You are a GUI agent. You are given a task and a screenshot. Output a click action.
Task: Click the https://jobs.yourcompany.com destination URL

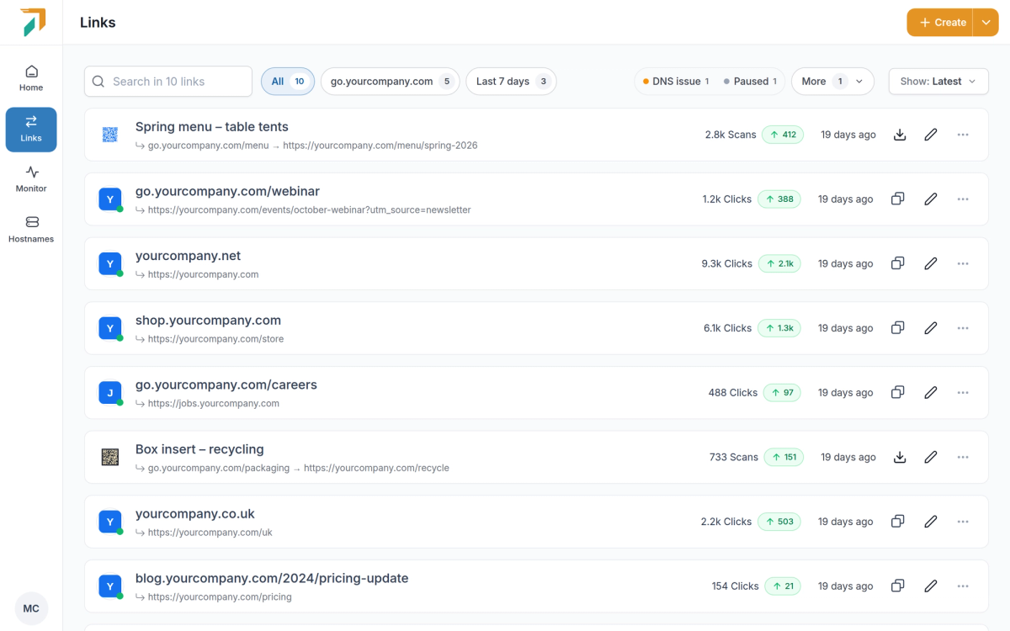click(x=214, y=404)
